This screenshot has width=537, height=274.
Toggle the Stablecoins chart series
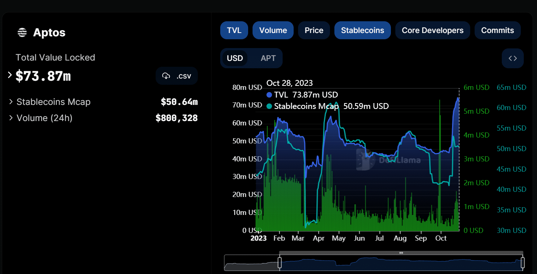click(x=363, y=30)
